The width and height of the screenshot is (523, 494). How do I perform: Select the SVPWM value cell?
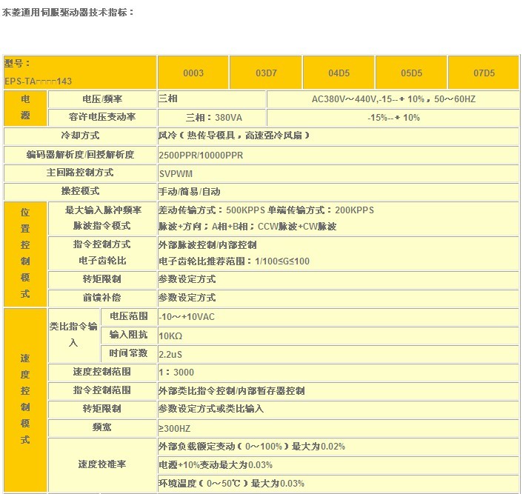[339, 173]
